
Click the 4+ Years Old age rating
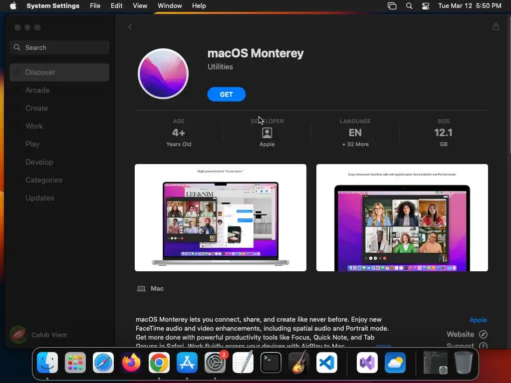coord(179,133)
